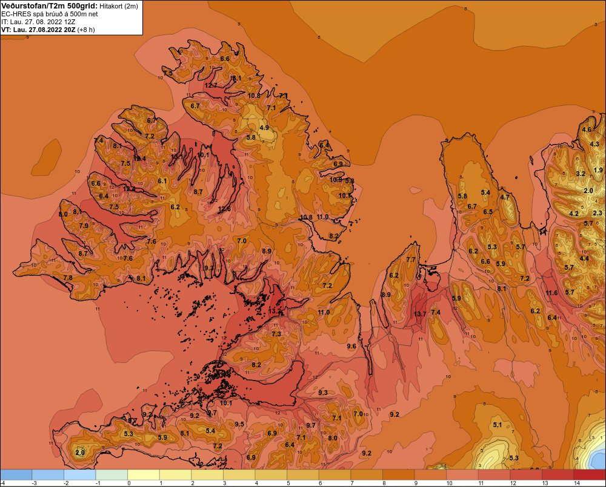Viewport: 606px width, 487px height.
Task: Click the legend tick label 7
Action: pos(353,483)
